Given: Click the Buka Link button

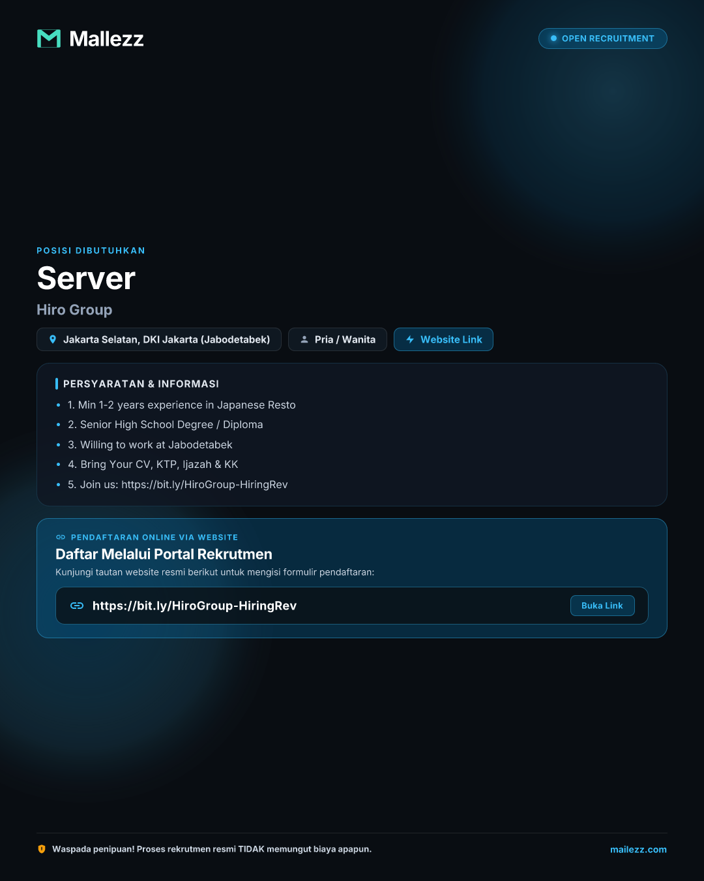Looking at the screenshot, I should click(602, 606).
